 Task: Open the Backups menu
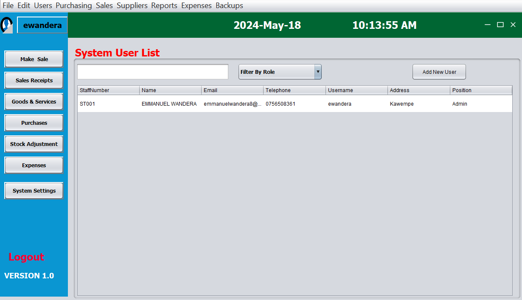tap(229, 6)
